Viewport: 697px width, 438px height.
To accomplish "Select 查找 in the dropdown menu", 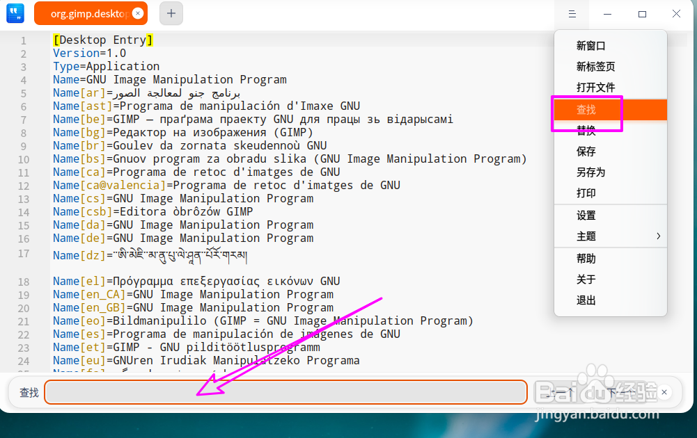I will tap(611, 110).
